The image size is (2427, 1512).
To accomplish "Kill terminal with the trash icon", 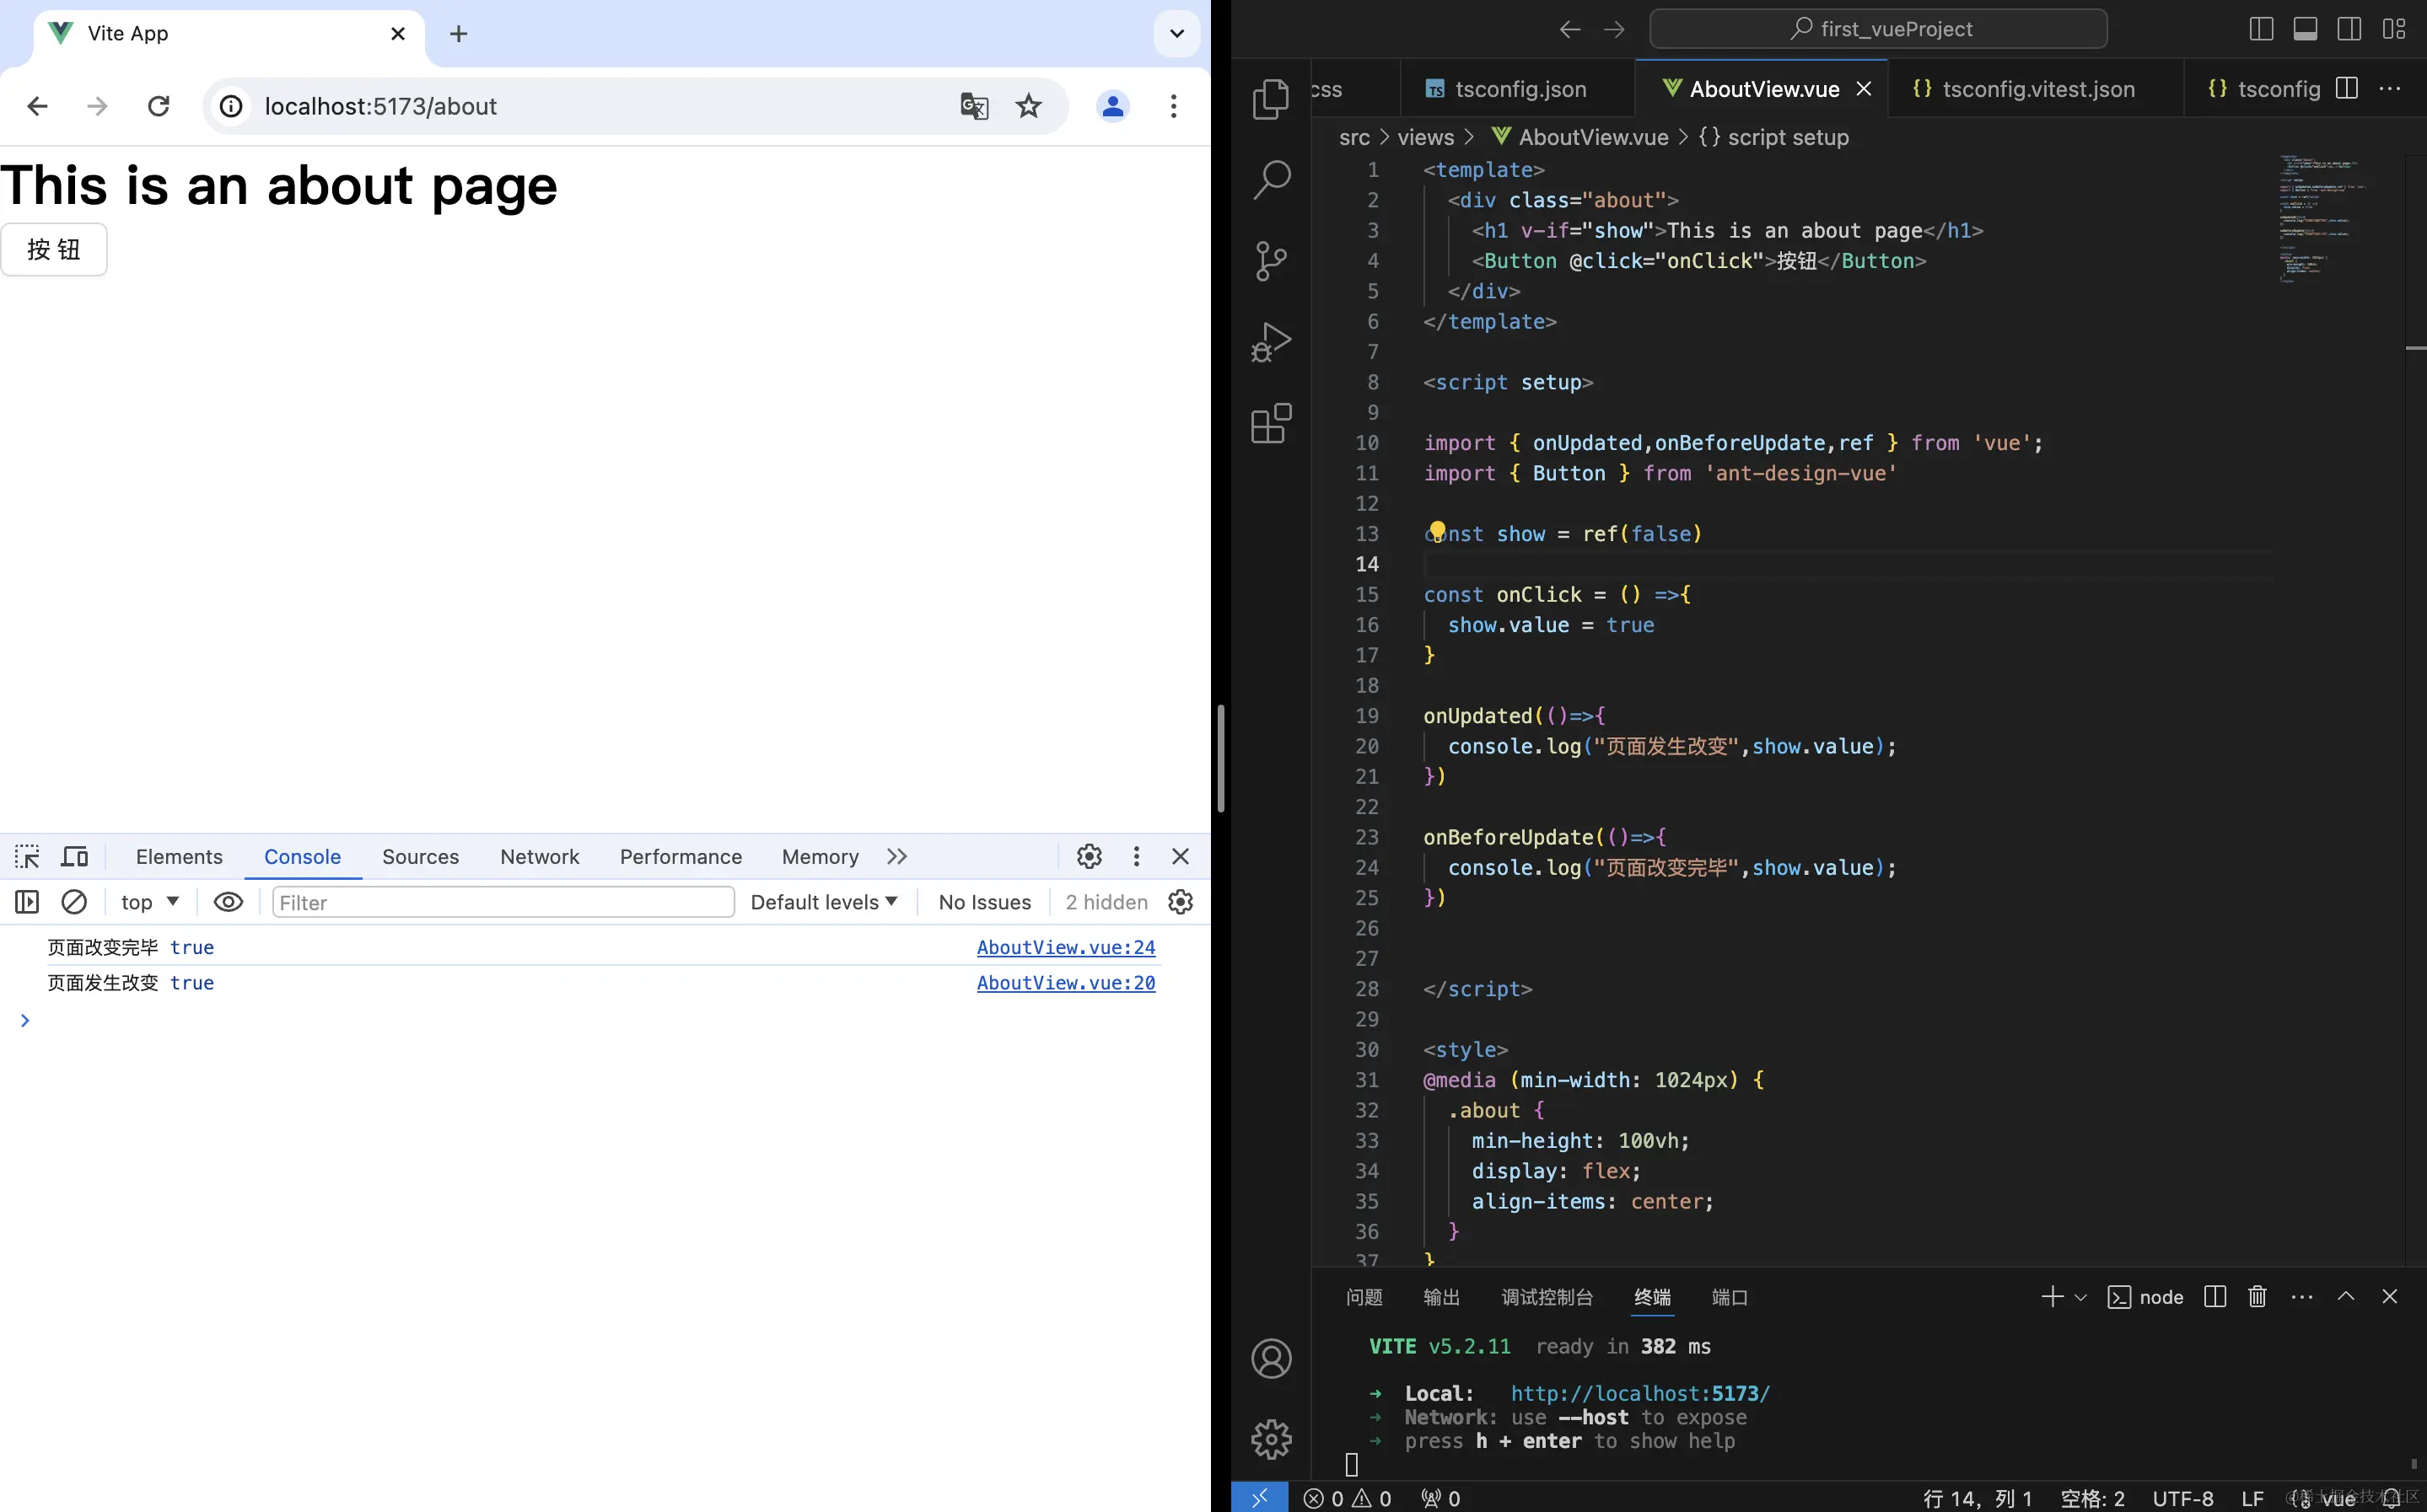I will click(2257, 1297).
